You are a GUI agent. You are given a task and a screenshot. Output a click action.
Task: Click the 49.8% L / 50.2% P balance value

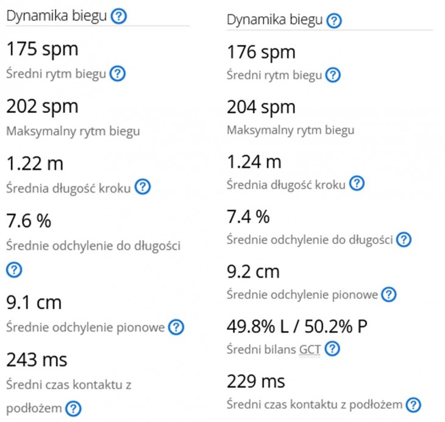297,326
